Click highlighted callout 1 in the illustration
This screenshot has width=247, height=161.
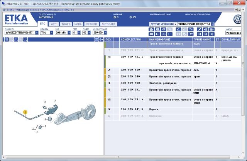(x=25, y=112)
